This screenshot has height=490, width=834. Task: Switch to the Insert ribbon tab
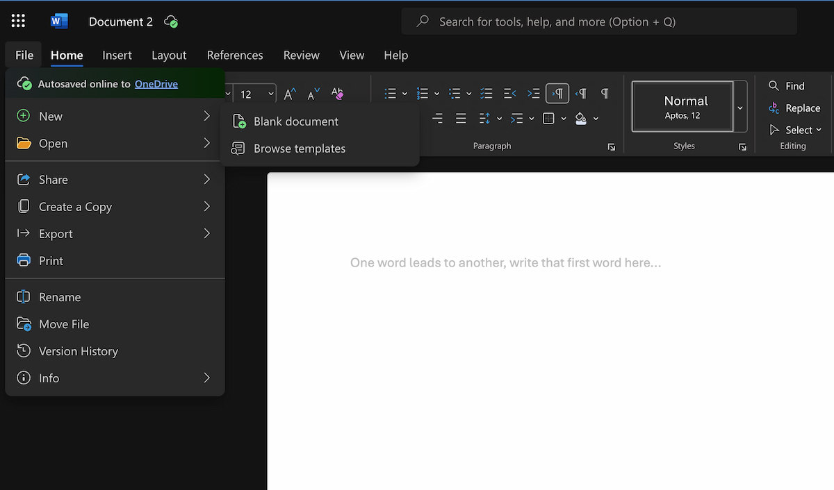point(117,55)
